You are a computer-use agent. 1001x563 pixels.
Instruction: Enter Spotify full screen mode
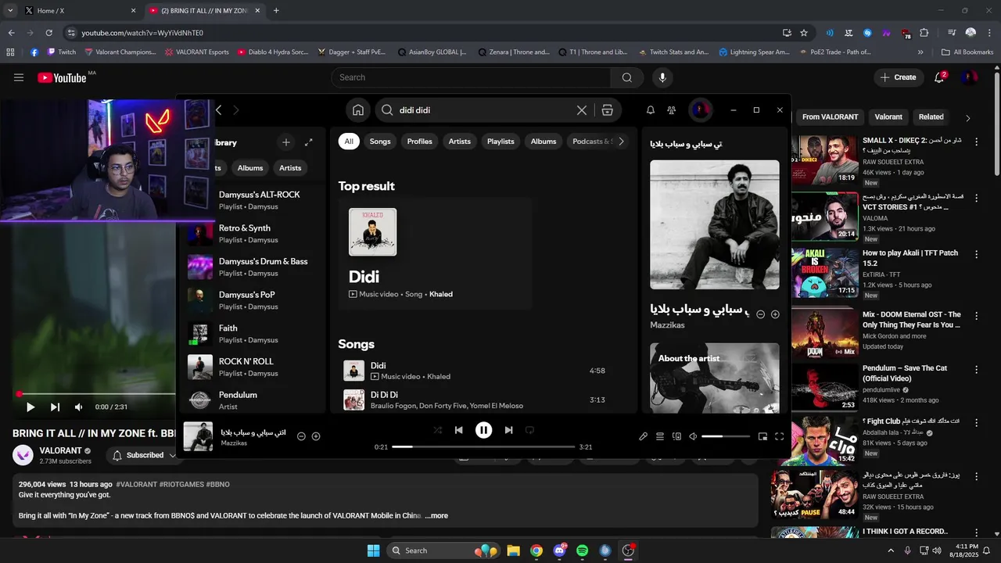[779, 436]
